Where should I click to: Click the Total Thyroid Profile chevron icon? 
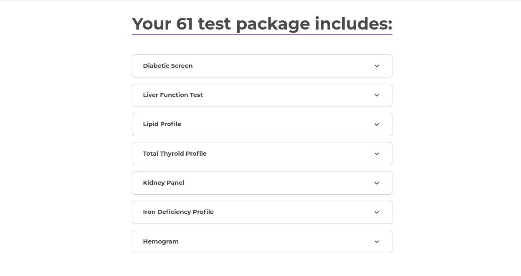tap(377, 154)
